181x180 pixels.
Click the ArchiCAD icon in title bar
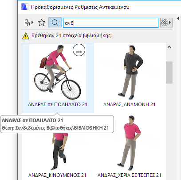tap(25, 7)
